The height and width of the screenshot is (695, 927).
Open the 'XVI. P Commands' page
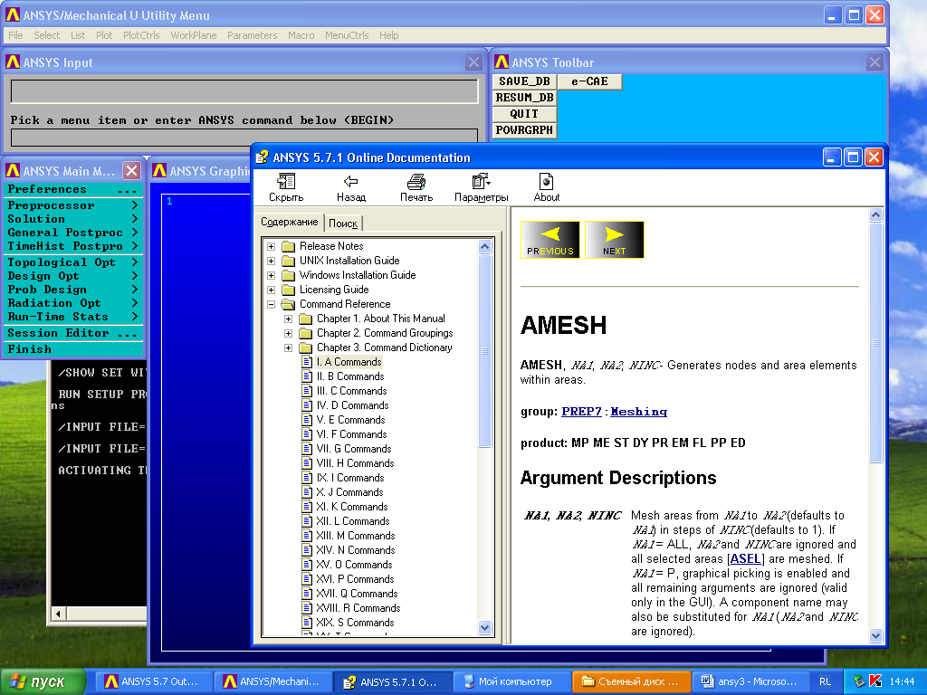[355, 579]
